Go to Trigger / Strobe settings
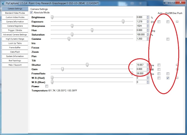 click(x=15, y=30)
